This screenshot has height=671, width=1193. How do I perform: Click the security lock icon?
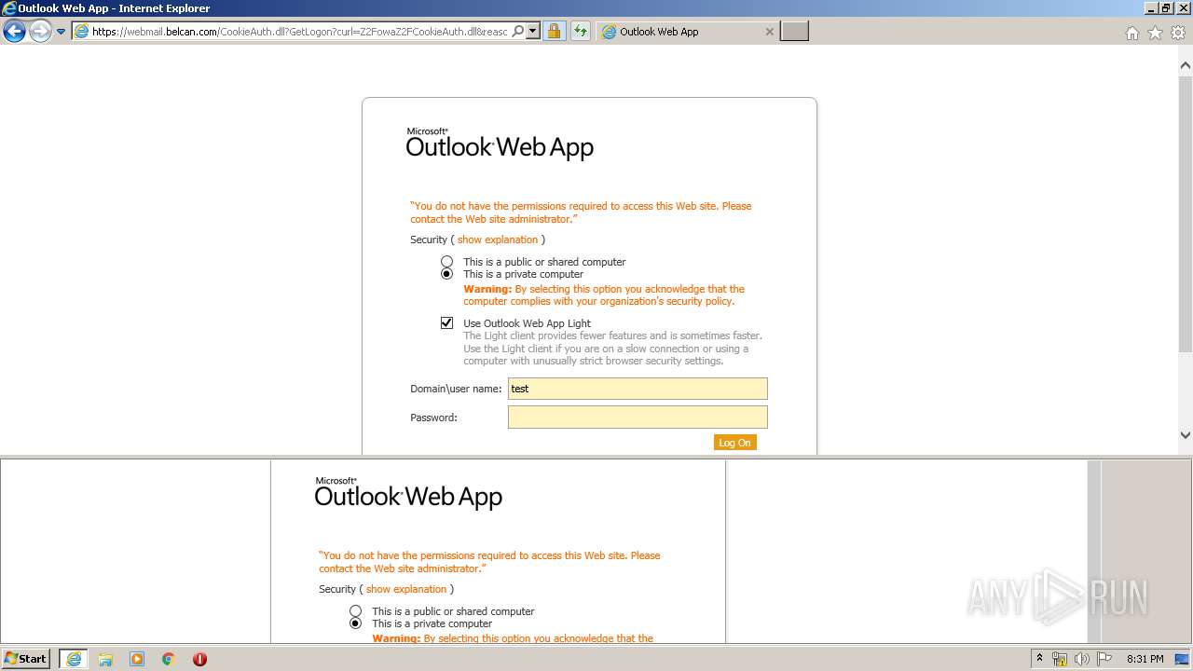[554, 32]
